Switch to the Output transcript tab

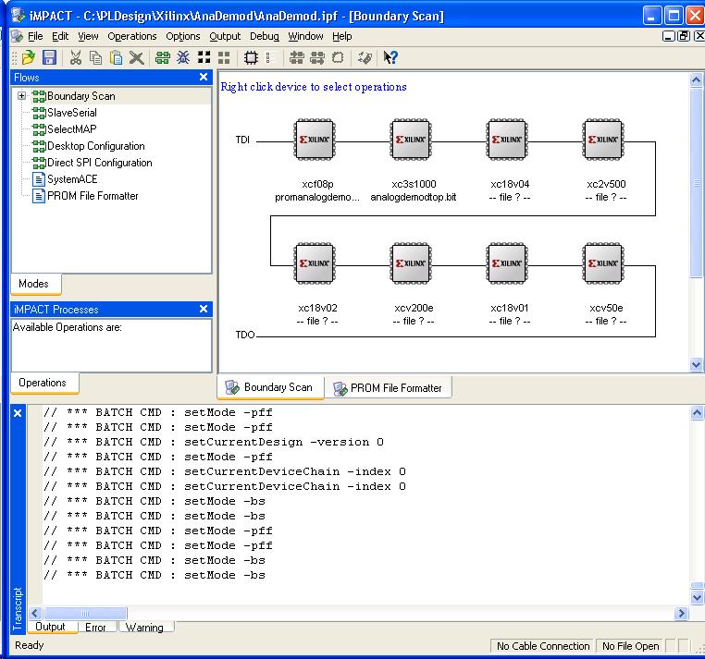52,627
